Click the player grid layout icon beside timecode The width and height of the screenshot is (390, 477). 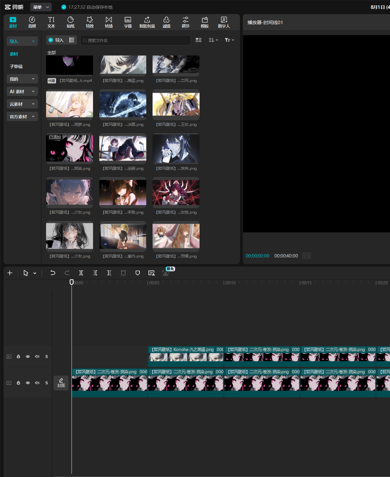coord(307,256)
